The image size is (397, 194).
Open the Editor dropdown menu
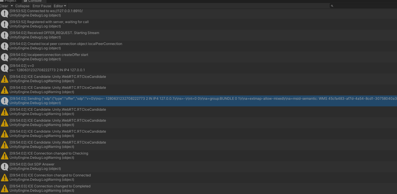(60, 6)
